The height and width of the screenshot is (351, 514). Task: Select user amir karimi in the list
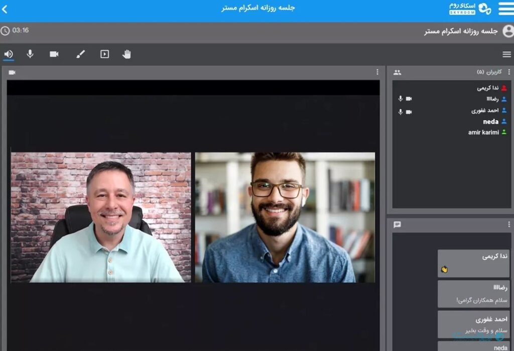[x=483, y=133]
